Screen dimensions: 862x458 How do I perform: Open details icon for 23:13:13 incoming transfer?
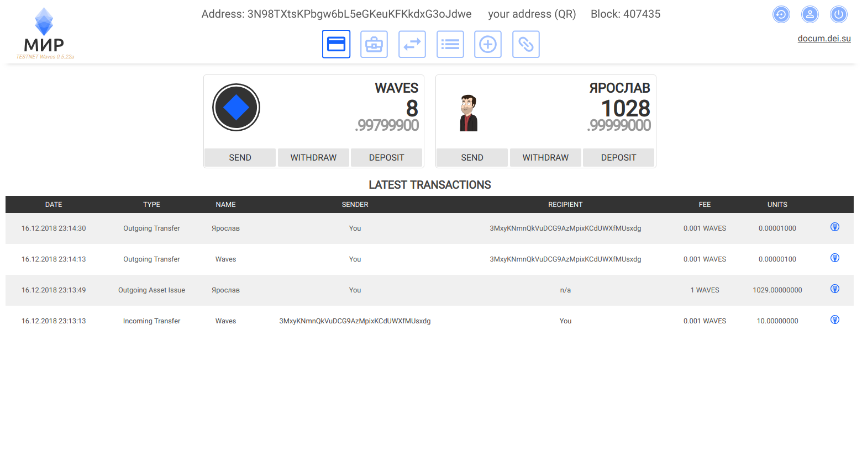tap(835, 319)
